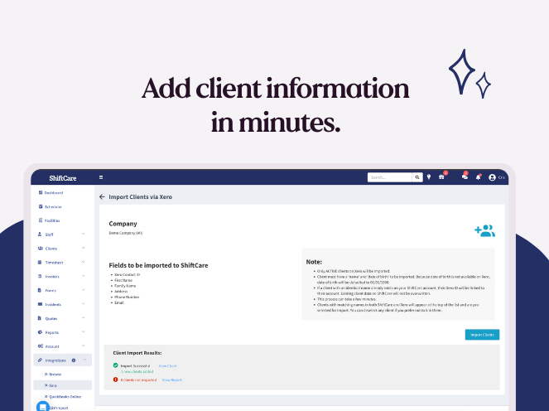The width and height of the screenshot is (549, 411).
Task: Click the 'Import Clients via Xero' heading
Action: click(x=141, y=197)
